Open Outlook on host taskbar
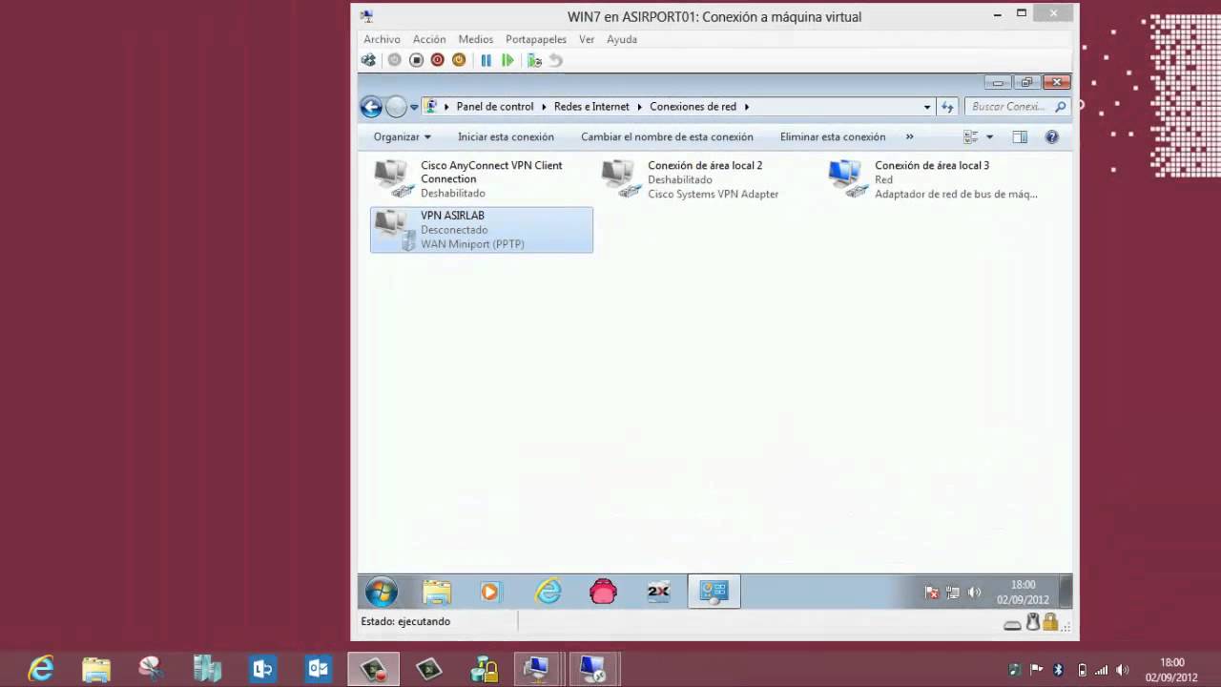The height and width of the screenshot is (687, 1221). click(x=318, y=669)
